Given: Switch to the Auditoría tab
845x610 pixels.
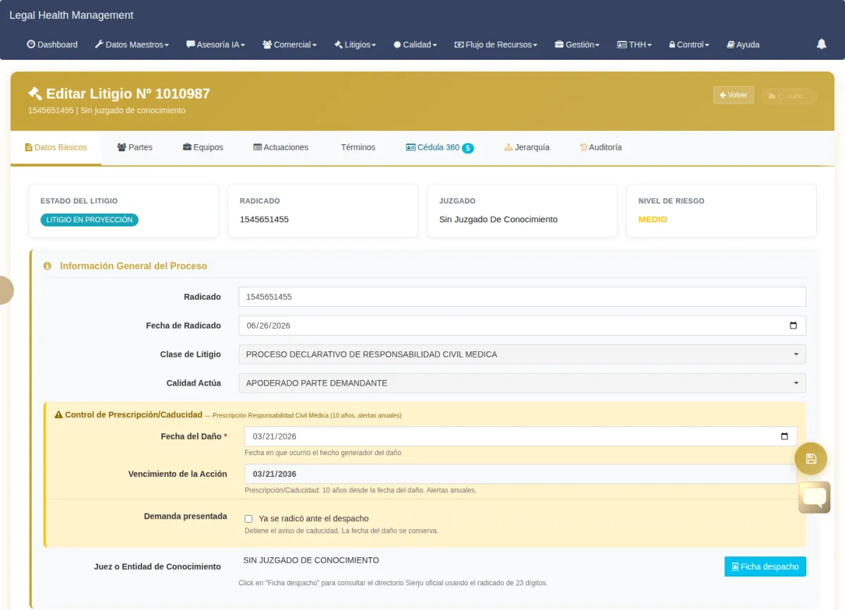Looking at the screenshot, I should click(601, 148).
